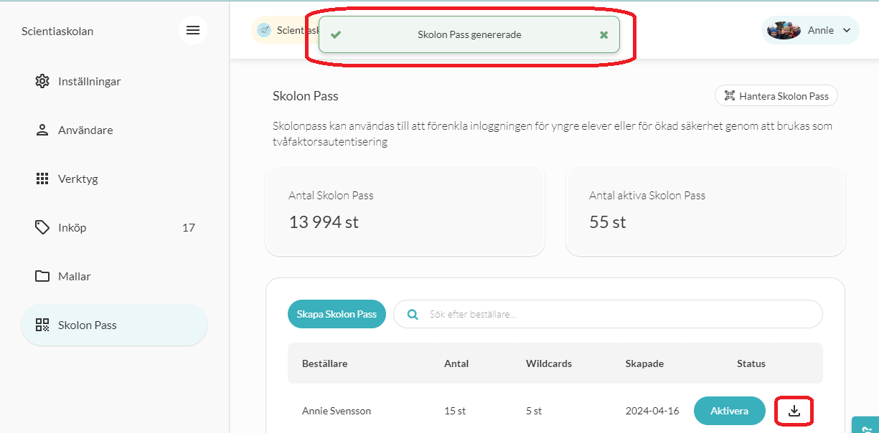
Task: Dismiss the 'Skolon Pass genererade' notification
Action: [604, 34]
